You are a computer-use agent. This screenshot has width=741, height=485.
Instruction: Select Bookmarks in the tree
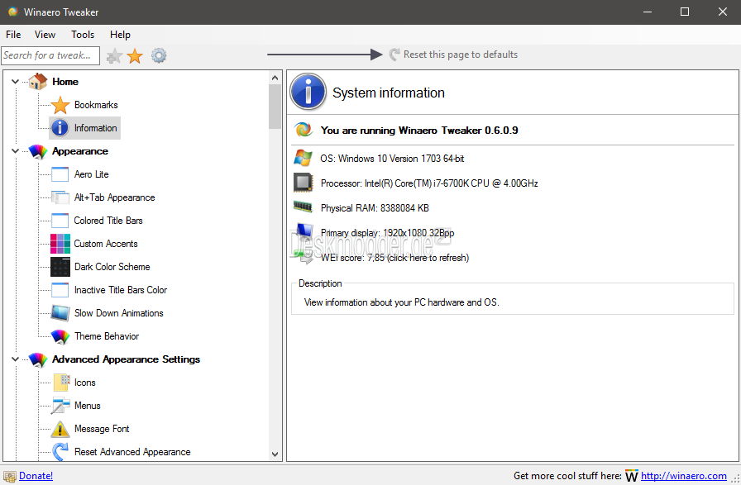[96, 105]
